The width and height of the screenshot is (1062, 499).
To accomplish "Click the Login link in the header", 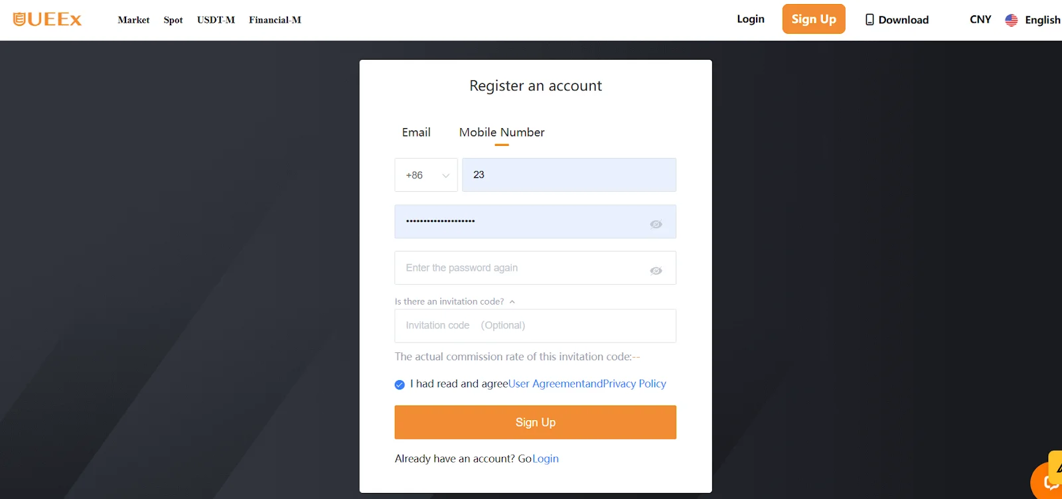I will [750, 19].
